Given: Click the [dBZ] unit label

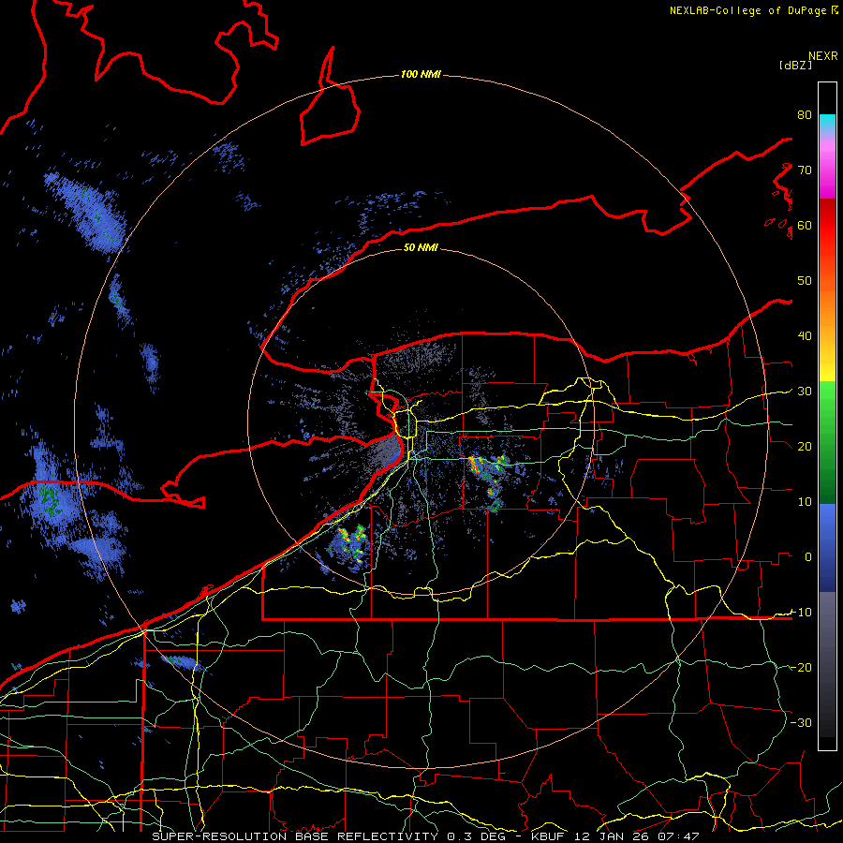Looking at the screenshot, I should 795,65.
